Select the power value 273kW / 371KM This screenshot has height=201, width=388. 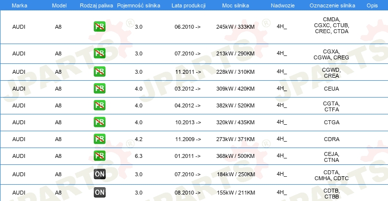[x=235, y=139]
